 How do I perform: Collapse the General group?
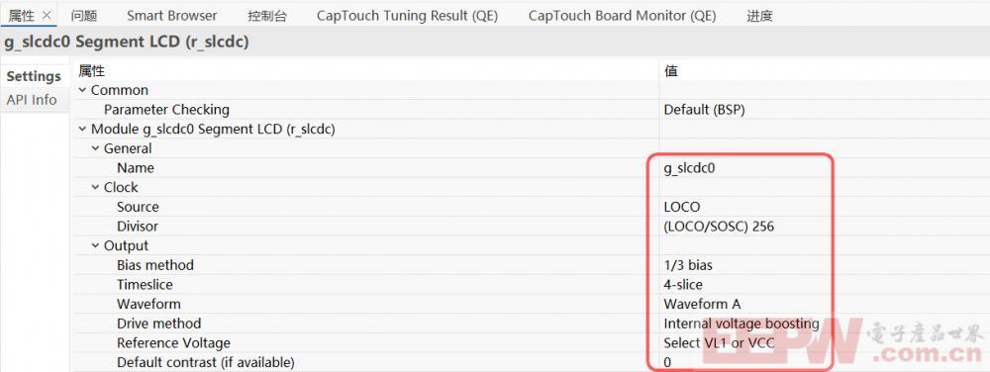pyautogui.click(x=95, y=148)
